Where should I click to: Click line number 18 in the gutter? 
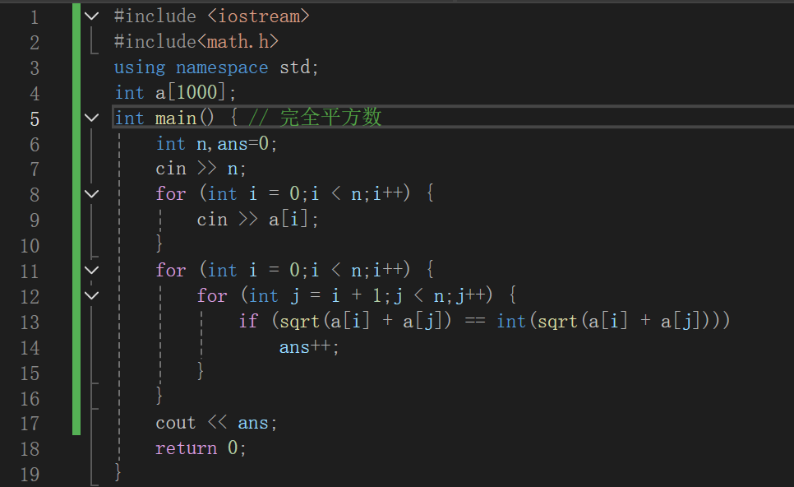tap(30, 449)
